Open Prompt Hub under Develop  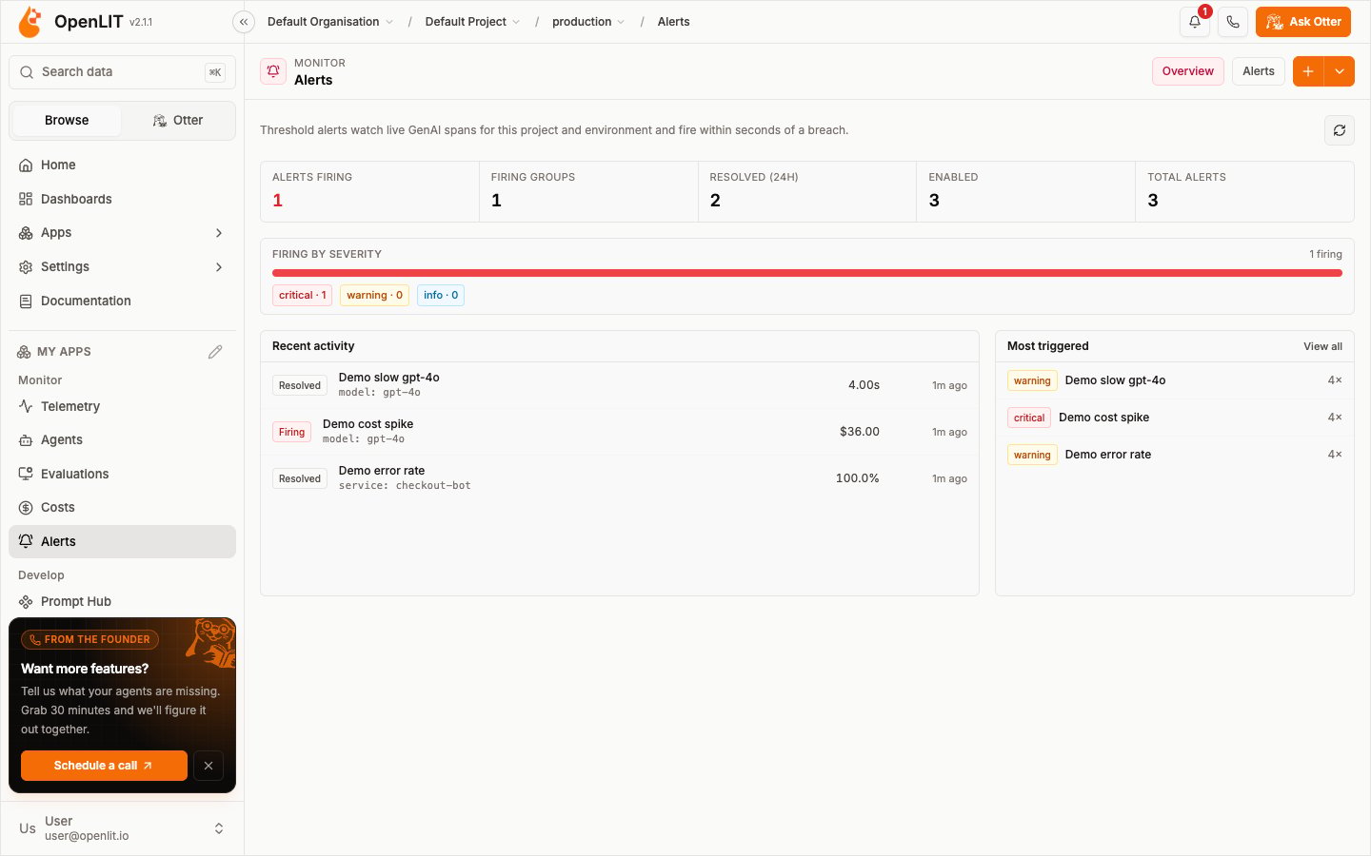click(122, 602)
